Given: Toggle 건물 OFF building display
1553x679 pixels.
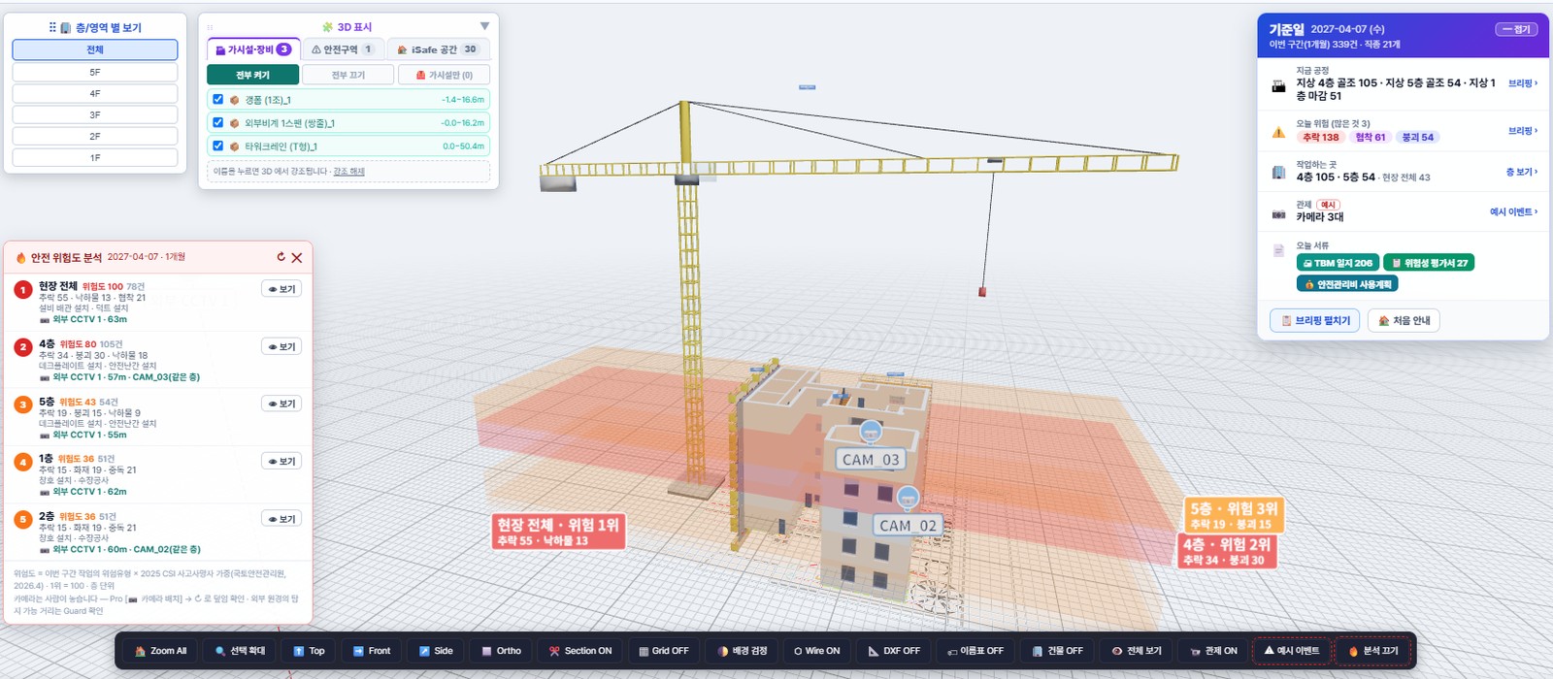Looking at the screenshot, I should pos(1057,651).
